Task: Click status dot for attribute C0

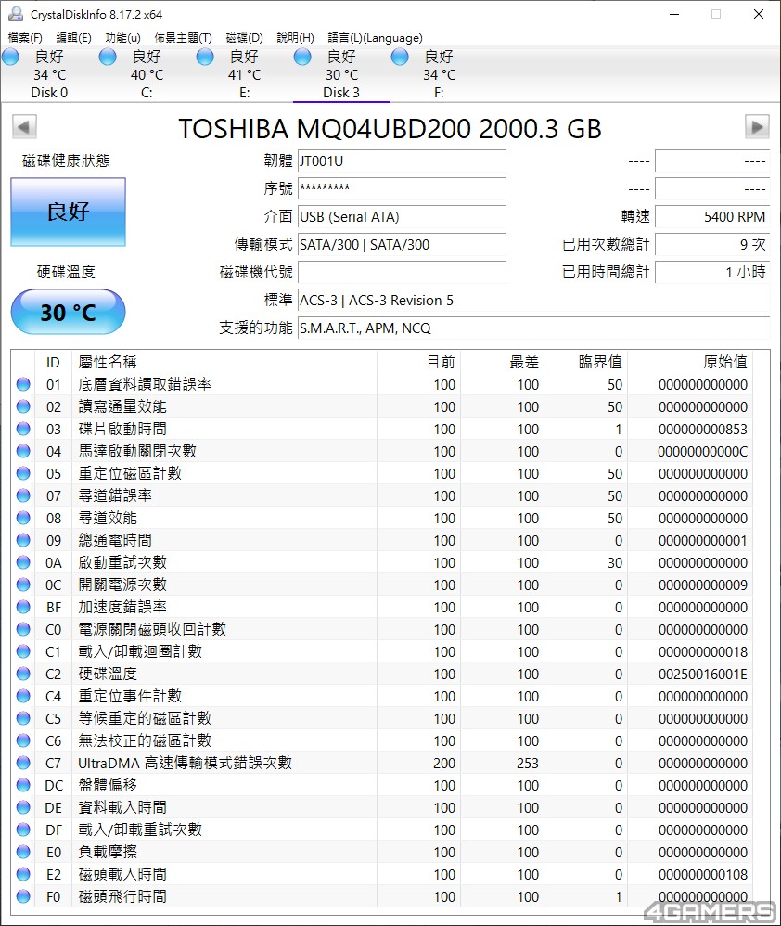Action: (x=23, y=629)
